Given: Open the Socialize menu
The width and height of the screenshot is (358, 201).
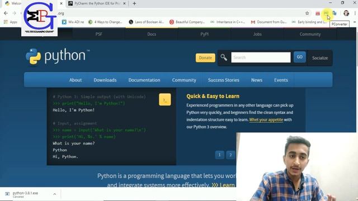Looking at the screenshot, I should coord(320,58).
